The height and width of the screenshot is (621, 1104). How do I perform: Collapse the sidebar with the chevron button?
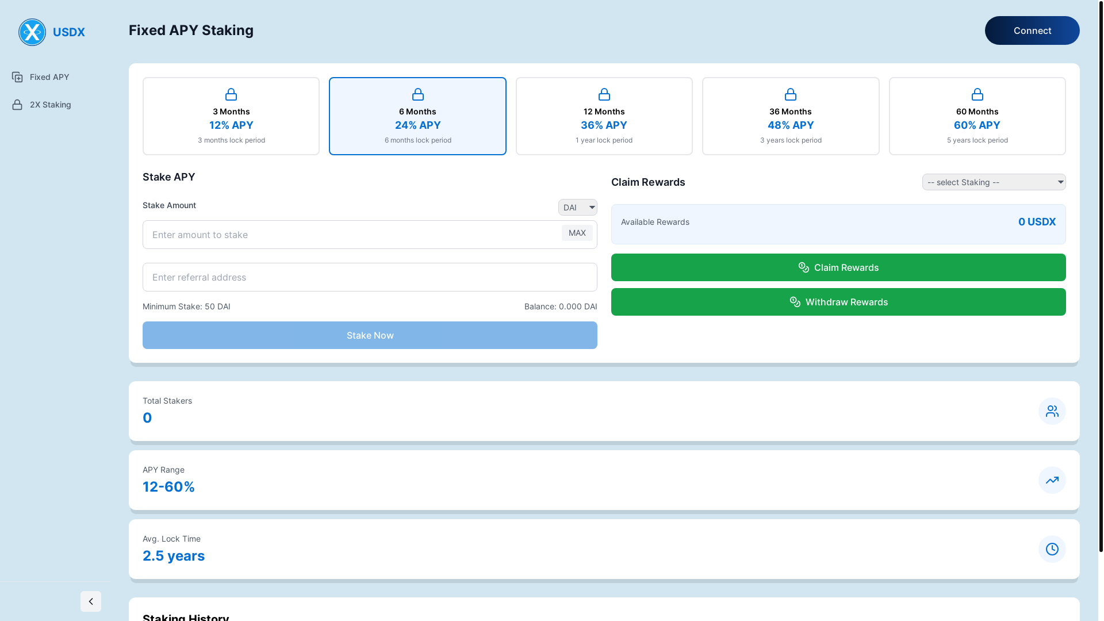(91, 601)
